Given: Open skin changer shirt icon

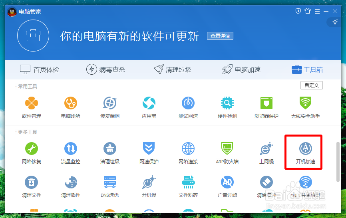Looking at the screenshot, I should point(308,11).
